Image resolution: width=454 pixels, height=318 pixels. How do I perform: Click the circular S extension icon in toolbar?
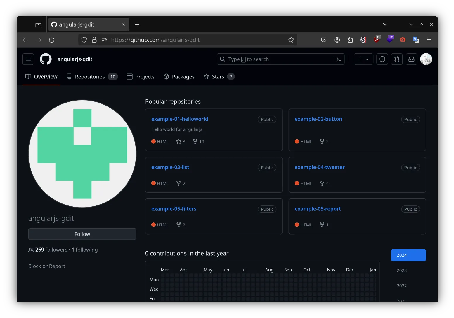point(363,40)
